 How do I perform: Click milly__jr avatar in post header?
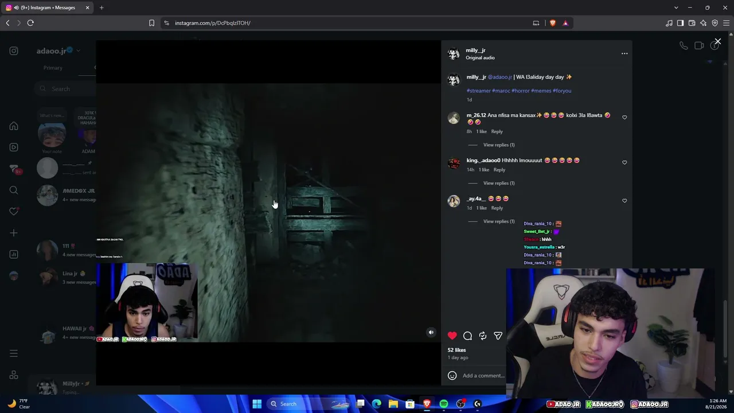454,54
